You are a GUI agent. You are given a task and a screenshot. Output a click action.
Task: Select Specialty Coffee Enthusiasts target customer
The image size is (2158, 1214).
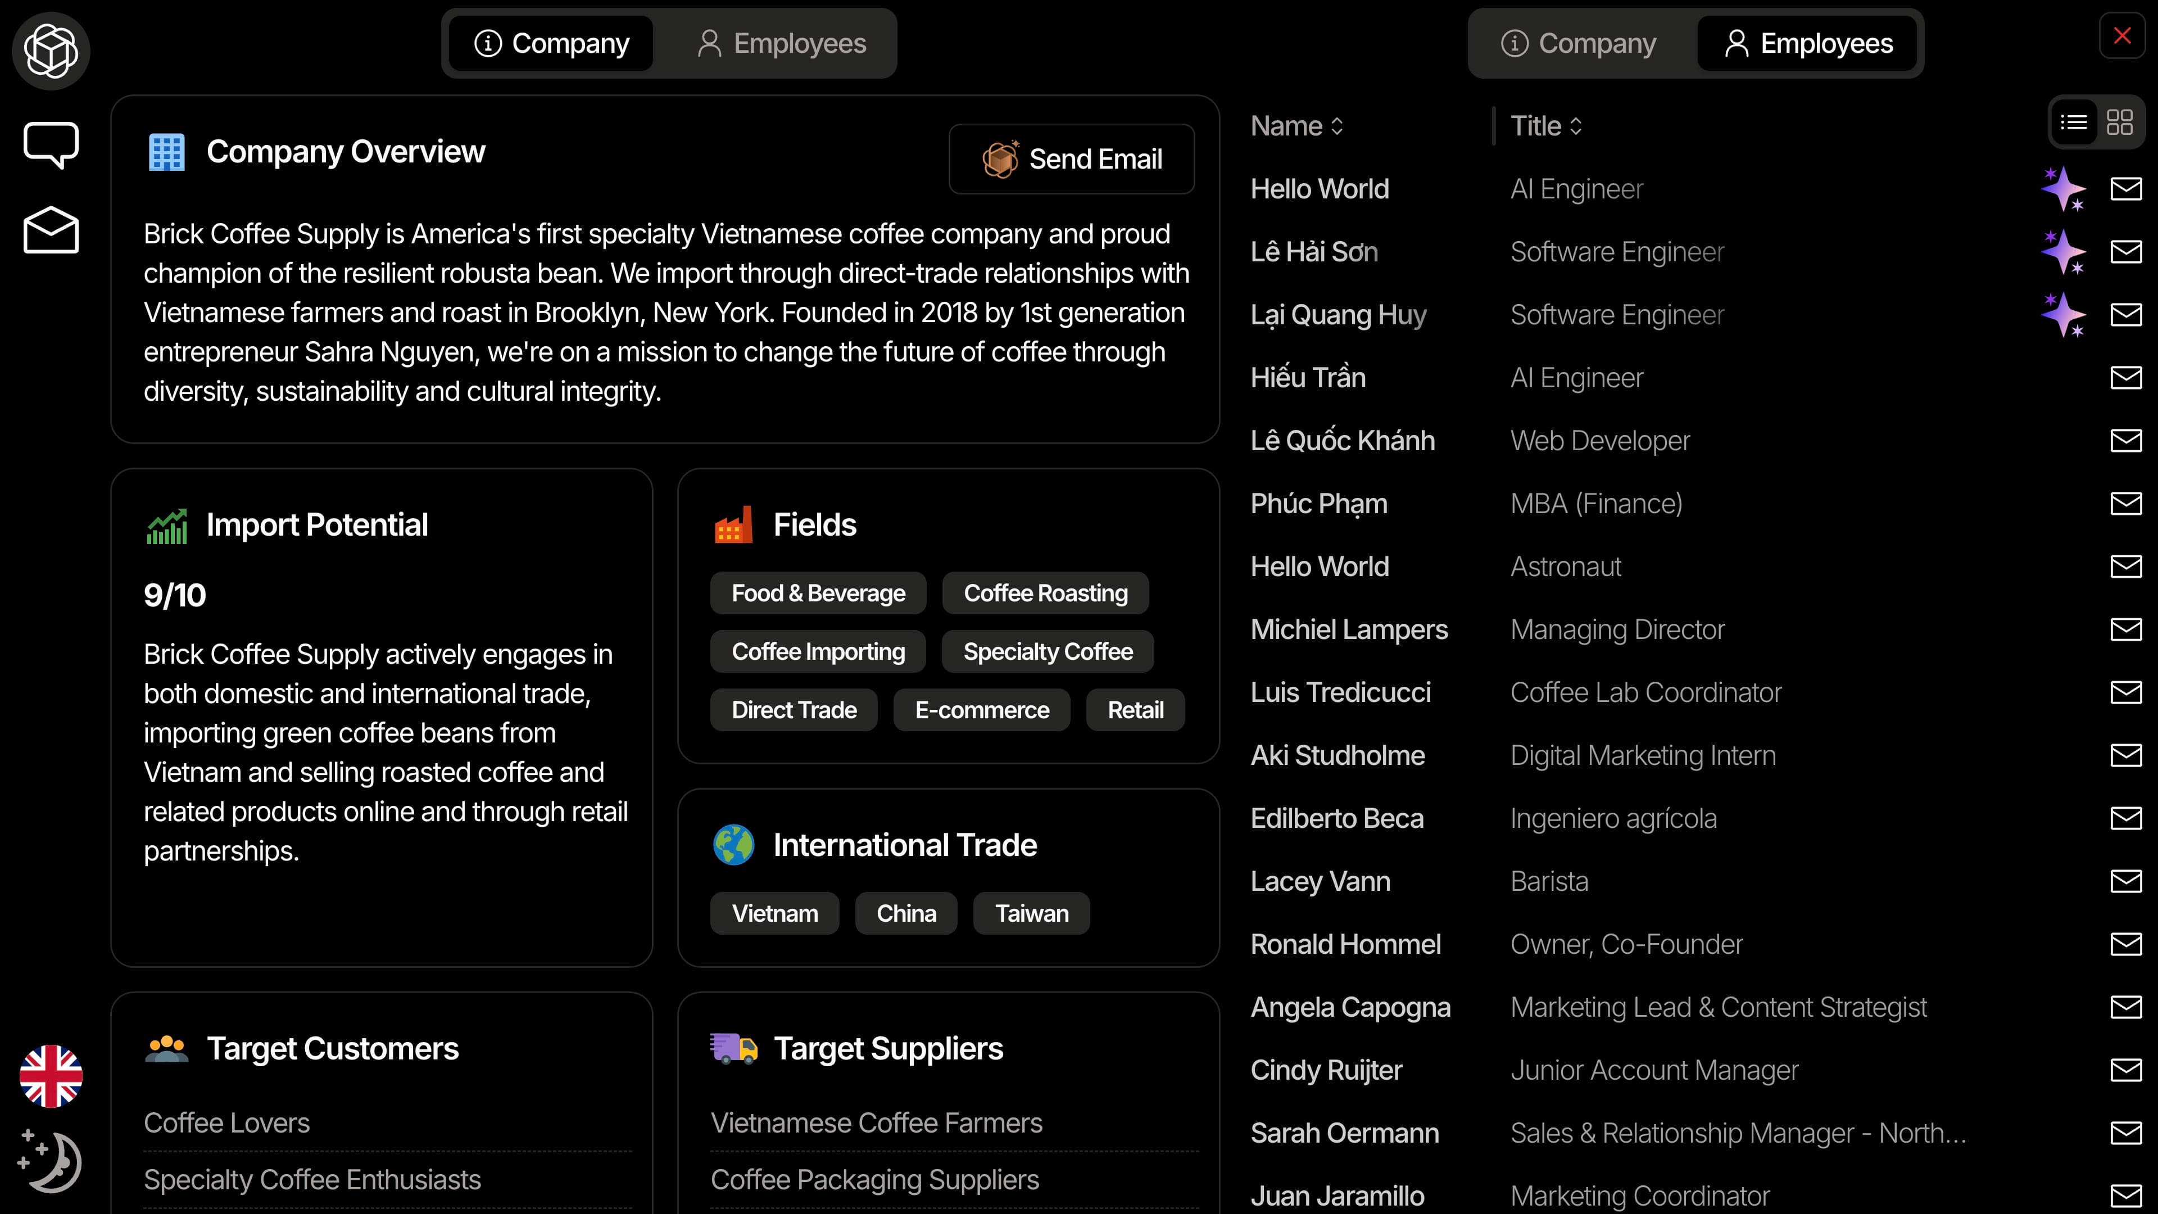pyautogui.click(x=312, y=1180)
